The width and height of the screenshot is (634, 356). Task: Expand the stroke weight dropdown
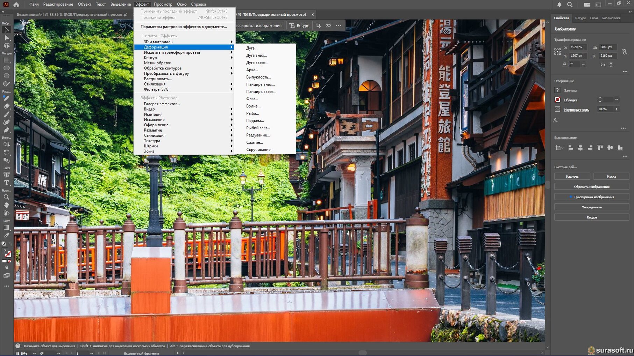coord(617,100)
